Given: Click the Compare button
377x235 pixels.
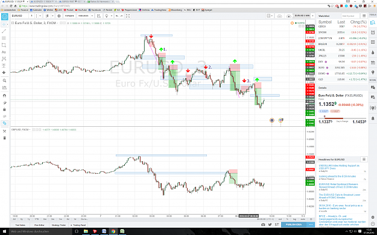Looking at the screenshot, I should click(x=69, y=16).
